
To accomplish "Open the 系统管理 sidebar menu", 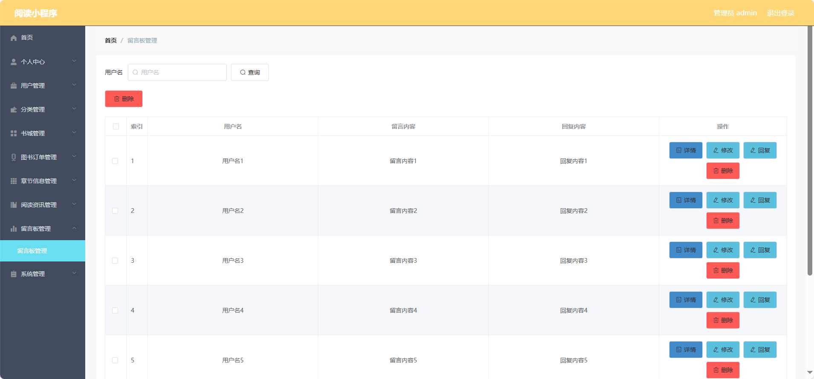I will [43, 274].
